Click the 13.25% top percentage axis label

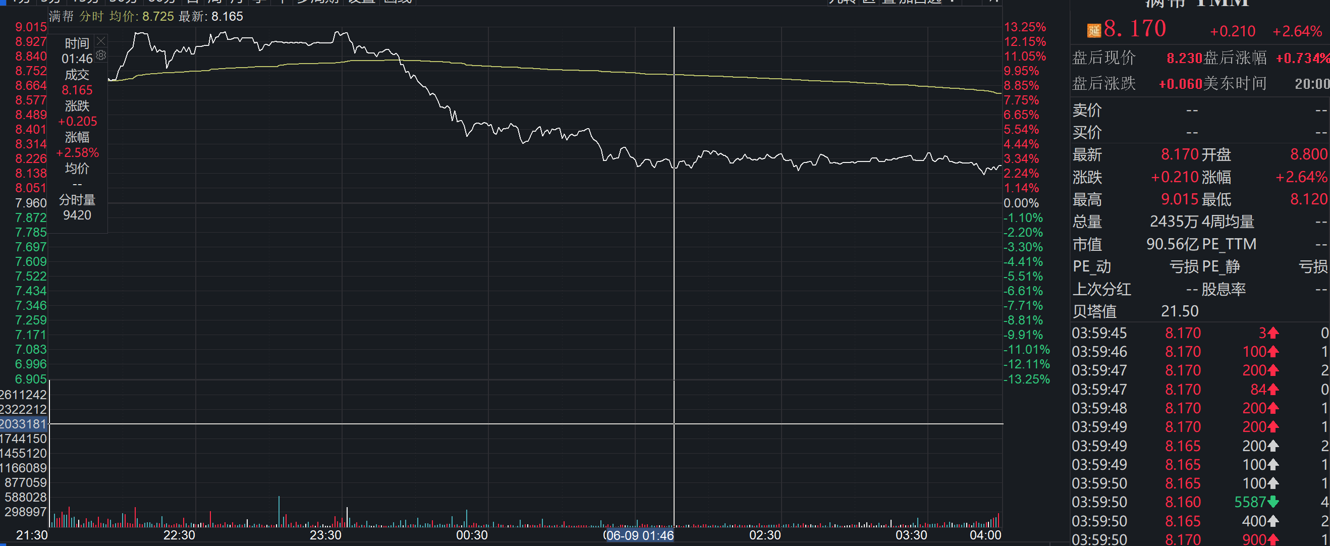point(1024,27)
